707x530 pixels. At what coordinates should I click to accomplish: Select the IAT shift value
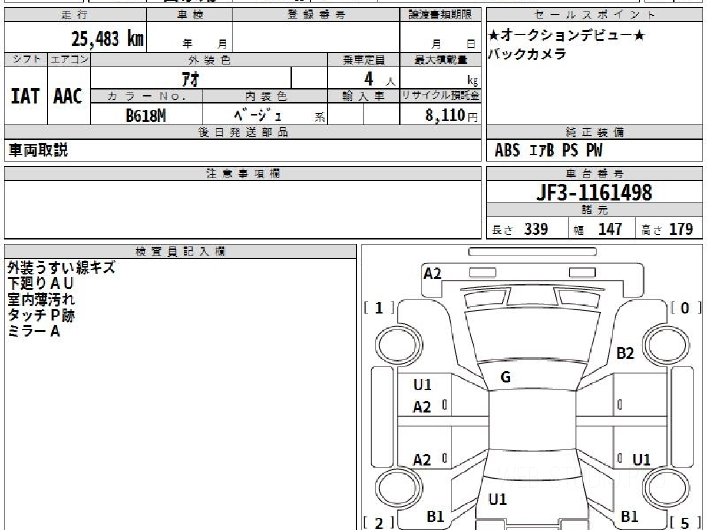[25, 96]
